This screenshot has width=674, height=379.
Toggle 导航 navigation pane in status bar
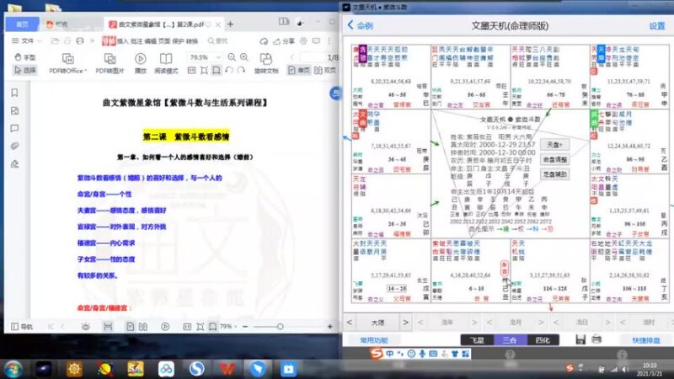(x=22, y=327)
